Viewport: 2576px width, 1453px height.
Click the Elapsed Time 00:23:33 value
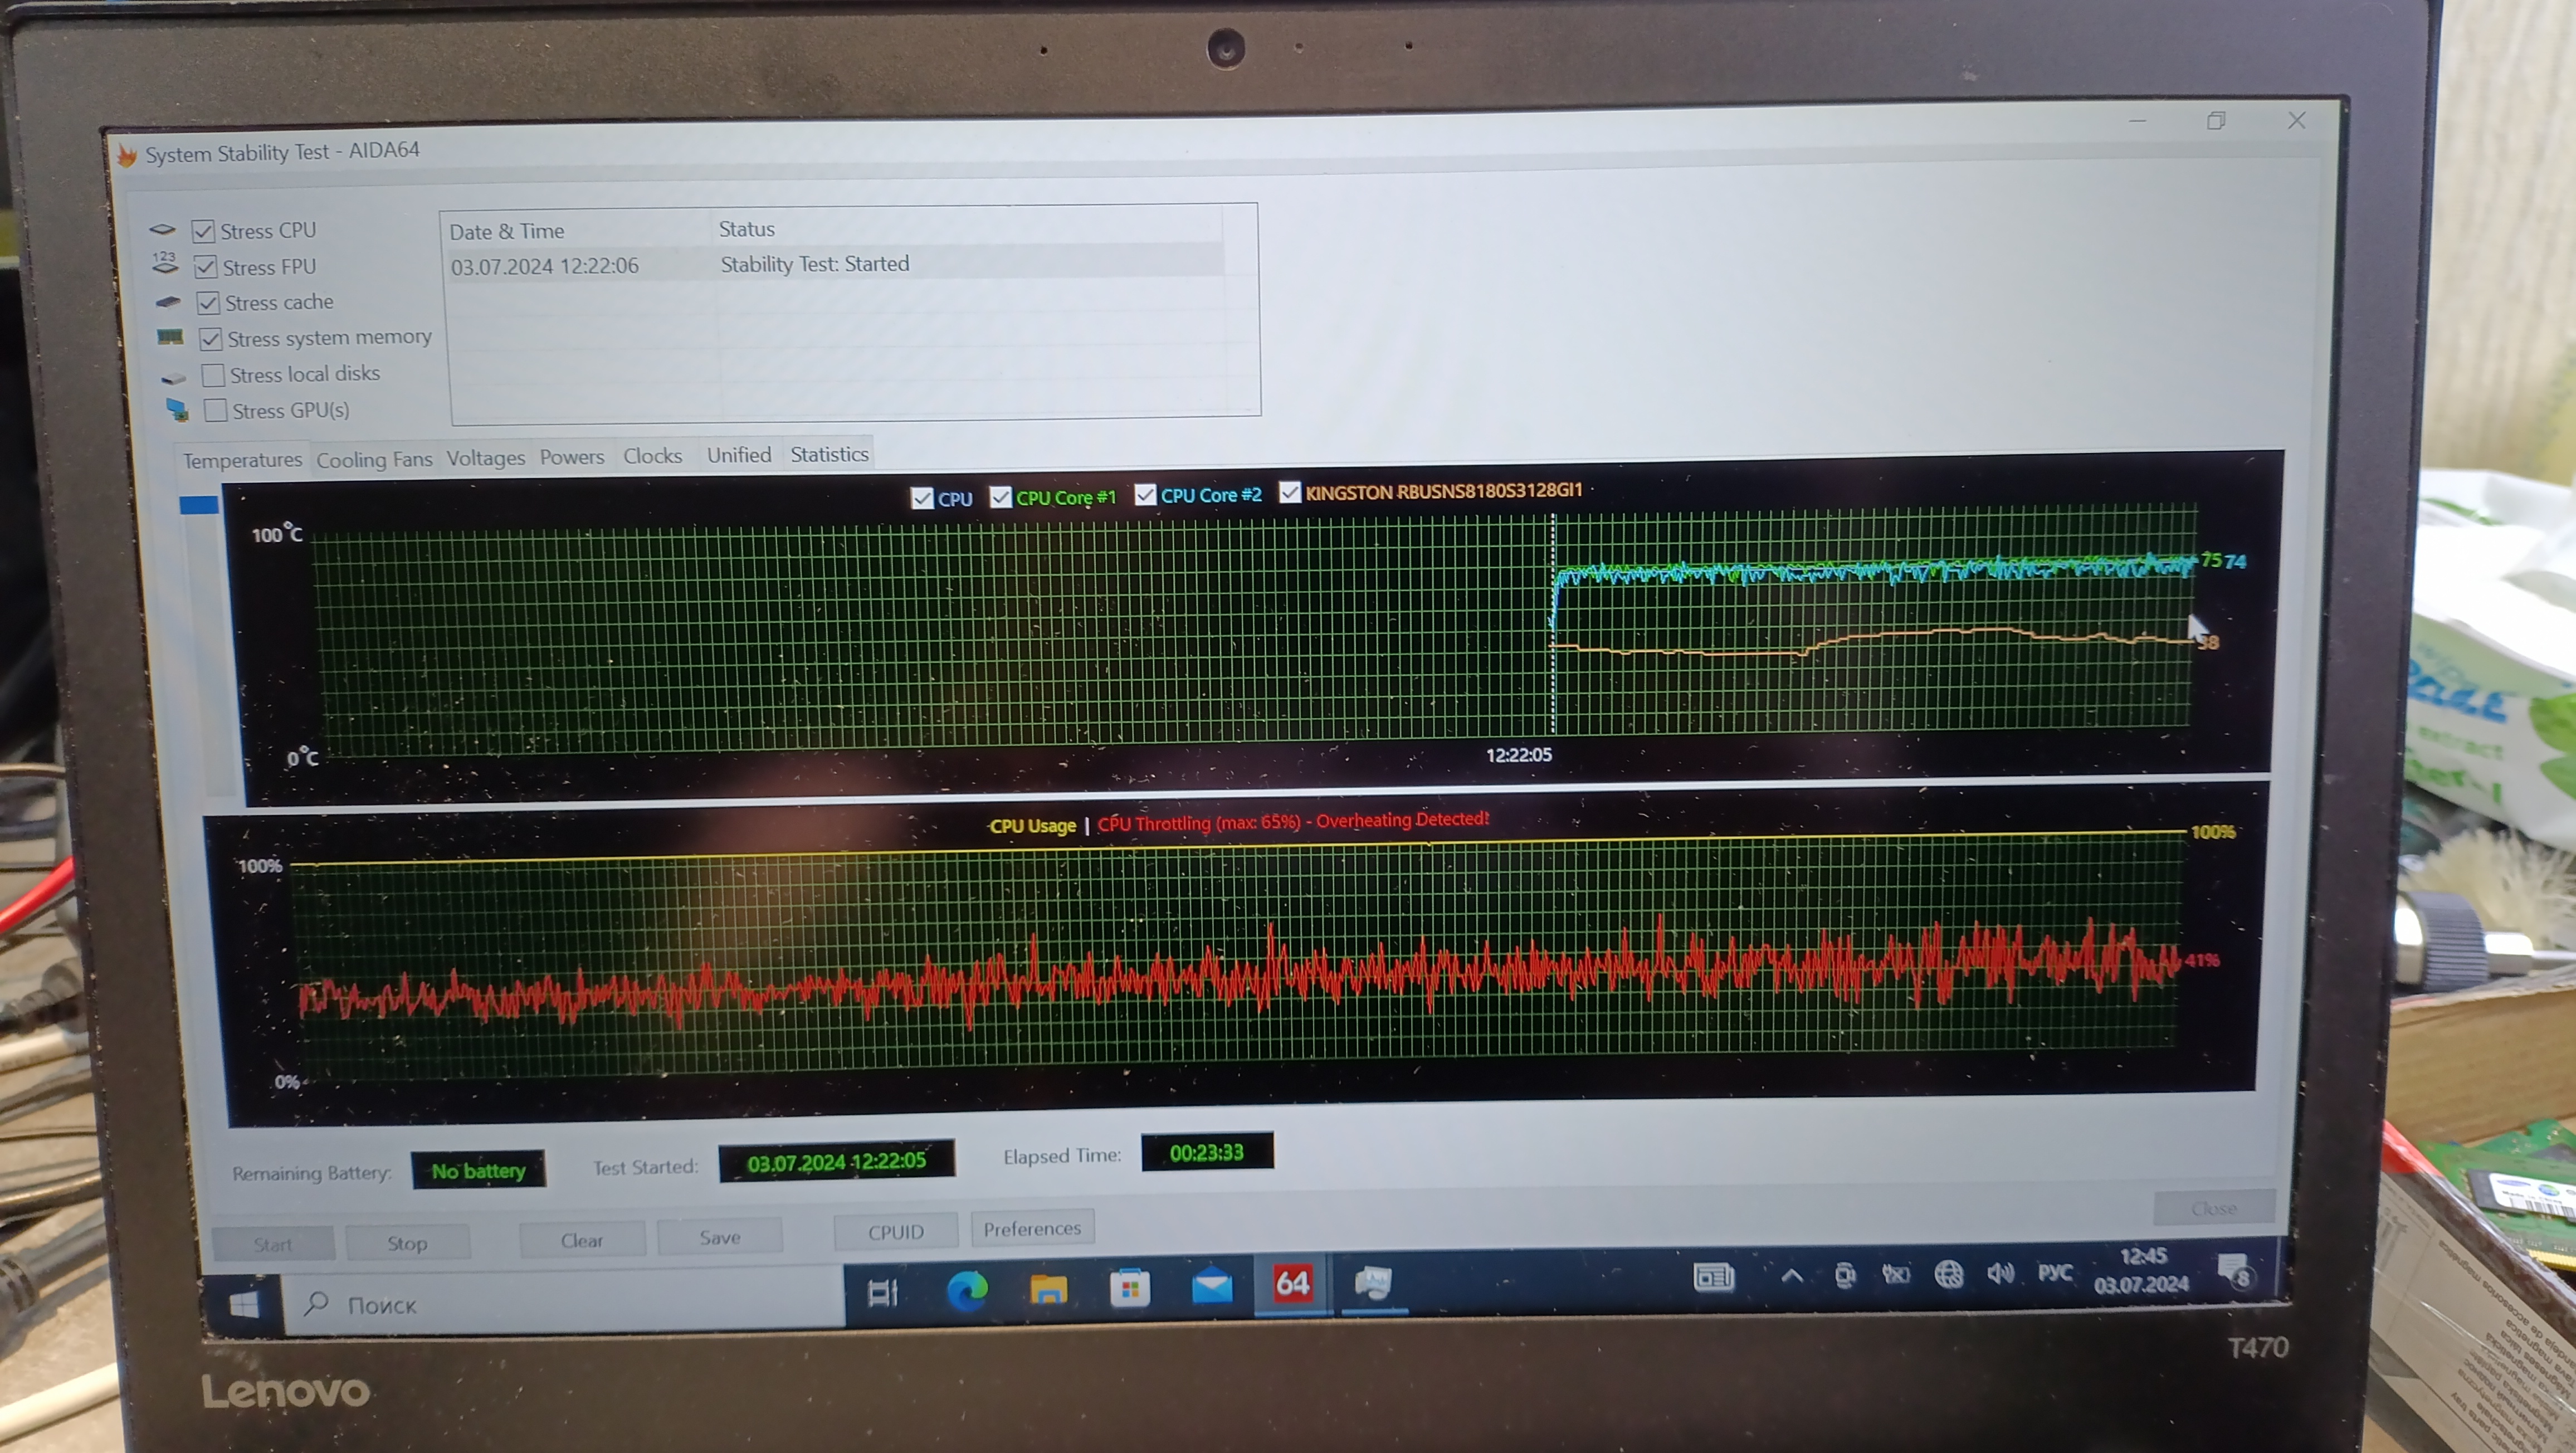[1207, 1152]
